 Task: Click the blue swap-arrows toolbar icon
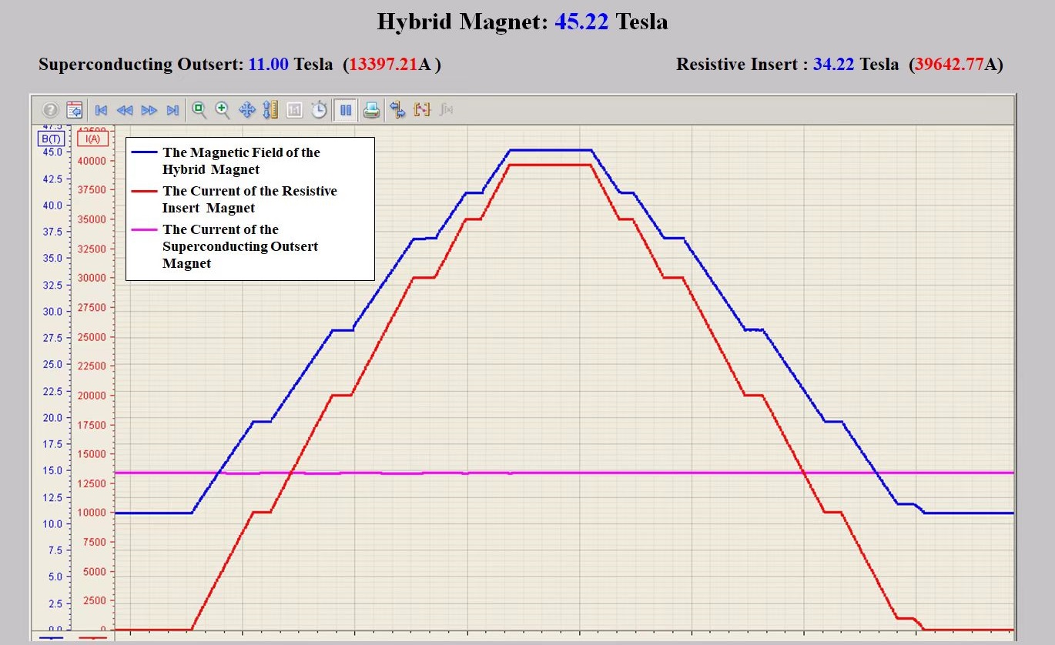(397, 110)
